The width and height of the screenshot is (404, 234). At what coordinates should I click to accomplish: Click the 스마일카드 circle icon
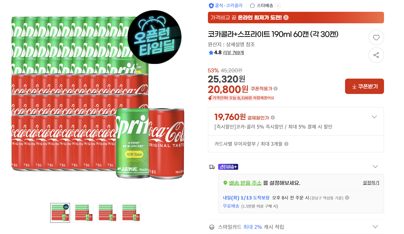click(x=211, y=227)
